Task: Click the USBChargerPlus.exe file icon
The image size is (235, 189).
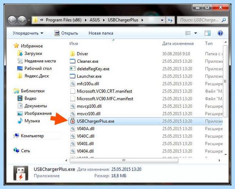Action: tap(72, 121)
